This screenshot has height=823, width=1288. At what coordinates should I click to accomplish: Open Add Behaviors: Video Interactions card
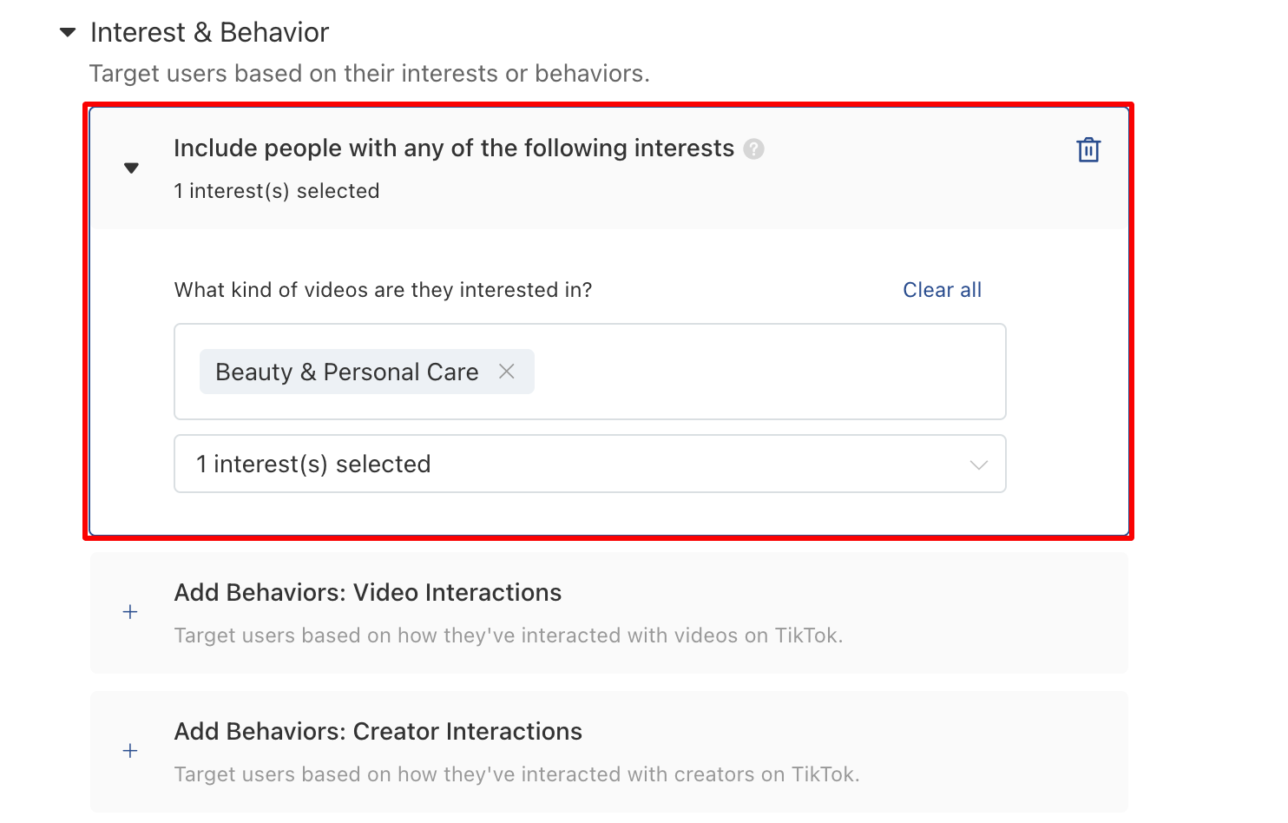pyautogui.click(x=609, y=613)
